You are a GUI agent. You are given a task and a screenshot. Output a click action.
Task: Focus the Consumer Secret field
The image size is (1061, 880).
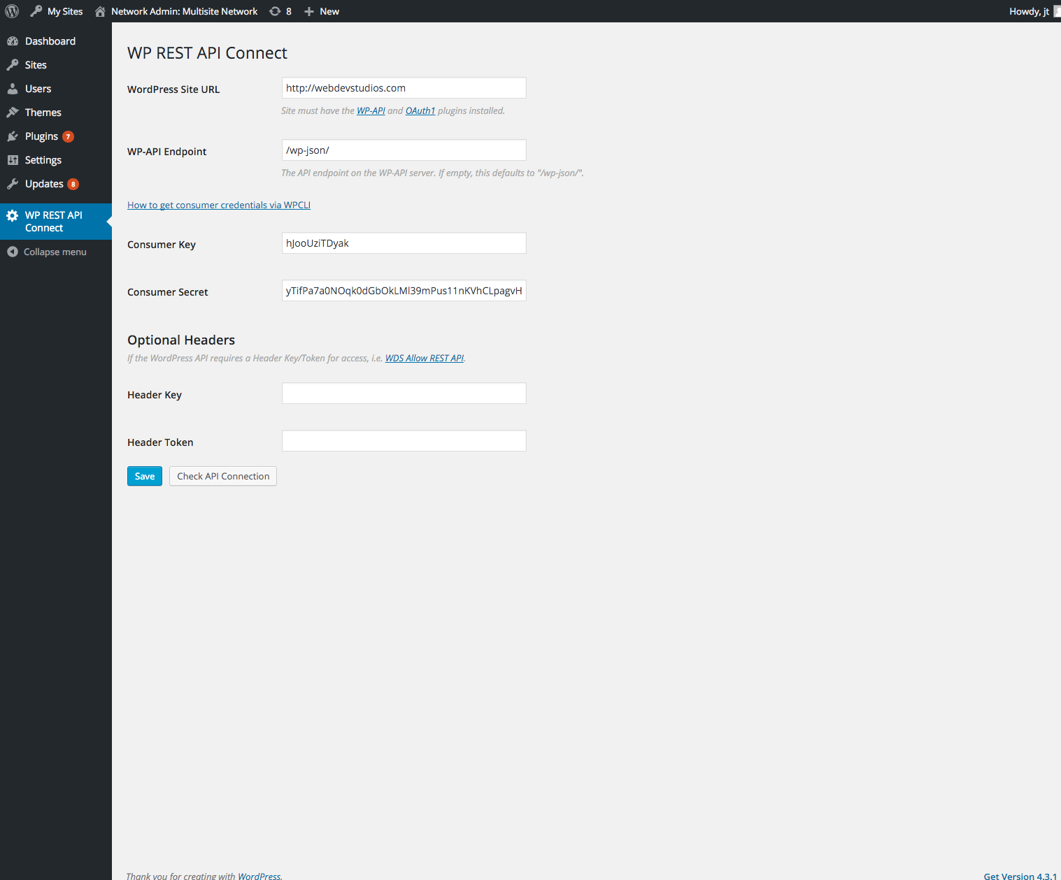(x=404, y=291)
